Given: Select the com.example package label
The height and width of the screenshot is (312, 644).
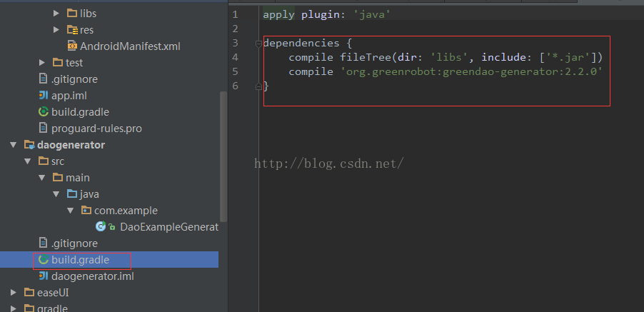Looking at the screenshot, I should pos(126,211).
